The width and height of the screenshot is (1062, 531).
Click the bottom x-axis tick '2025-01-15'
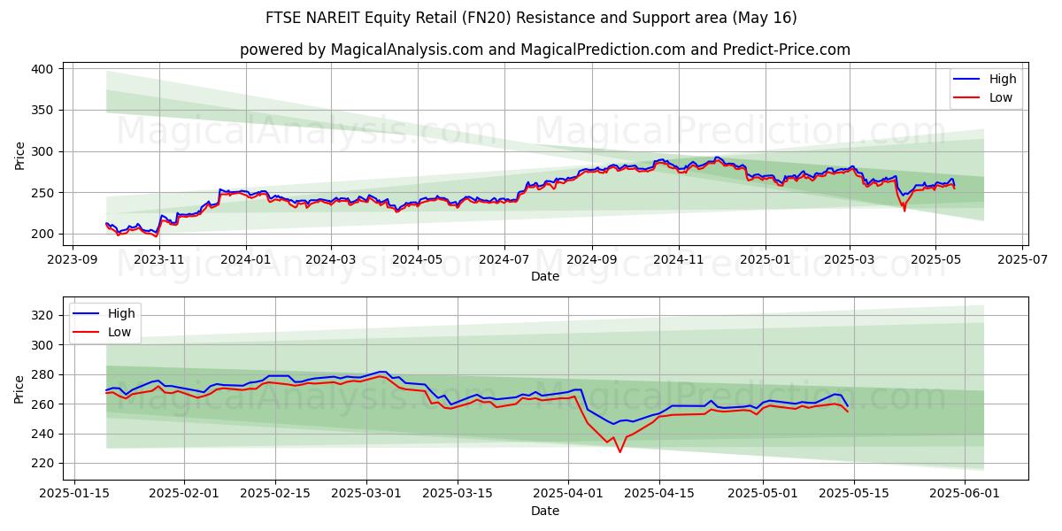coord(73,494)
